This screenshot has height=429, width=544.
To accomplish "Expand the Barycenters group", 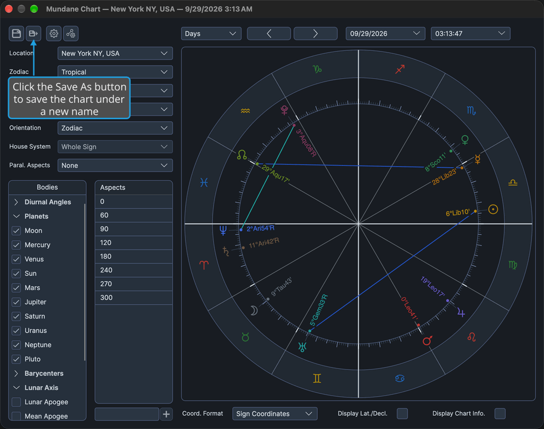I will (16, 374).
